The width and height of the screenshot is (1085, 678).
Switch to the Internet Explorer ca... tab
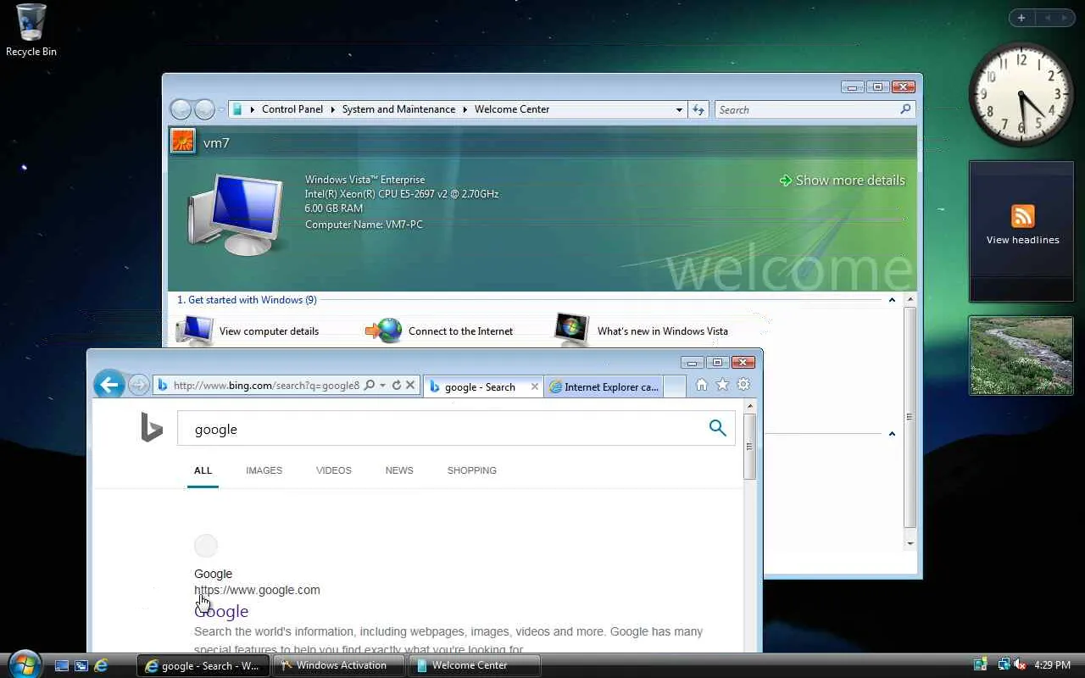coord(604,386)
